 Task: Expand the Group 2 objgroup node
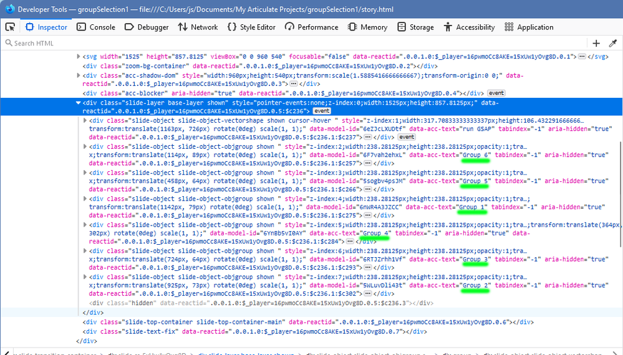point(85,277)
